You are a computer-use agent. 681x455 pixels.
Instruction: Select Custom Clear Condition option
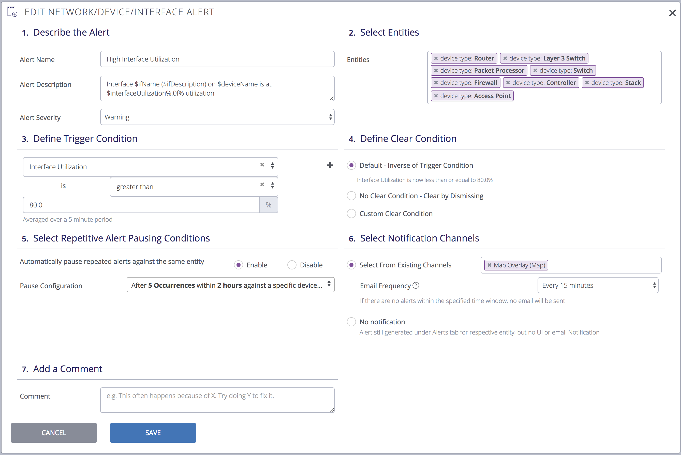pos(351,214)
